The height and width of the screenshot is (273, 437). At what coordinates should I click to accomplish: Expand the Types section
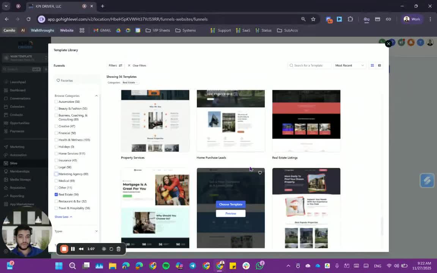click(x=96, y=231)
